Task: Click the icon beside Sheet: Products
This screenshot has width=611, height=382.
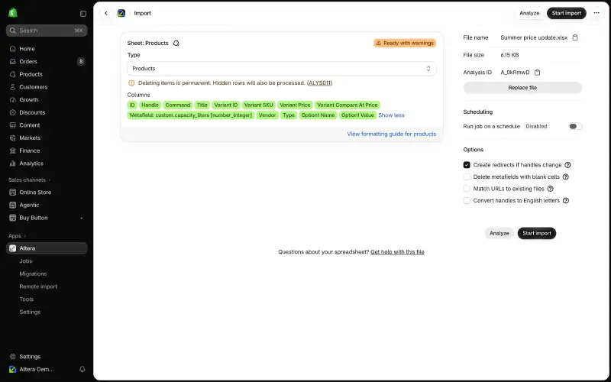Action: [176, 43]
